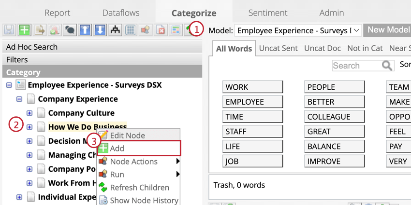Click the blue down arrow toolbar icon
Image resolution: width=411 pixels, height=205 pixels.
pyautogui.click(x=100, y=30)
